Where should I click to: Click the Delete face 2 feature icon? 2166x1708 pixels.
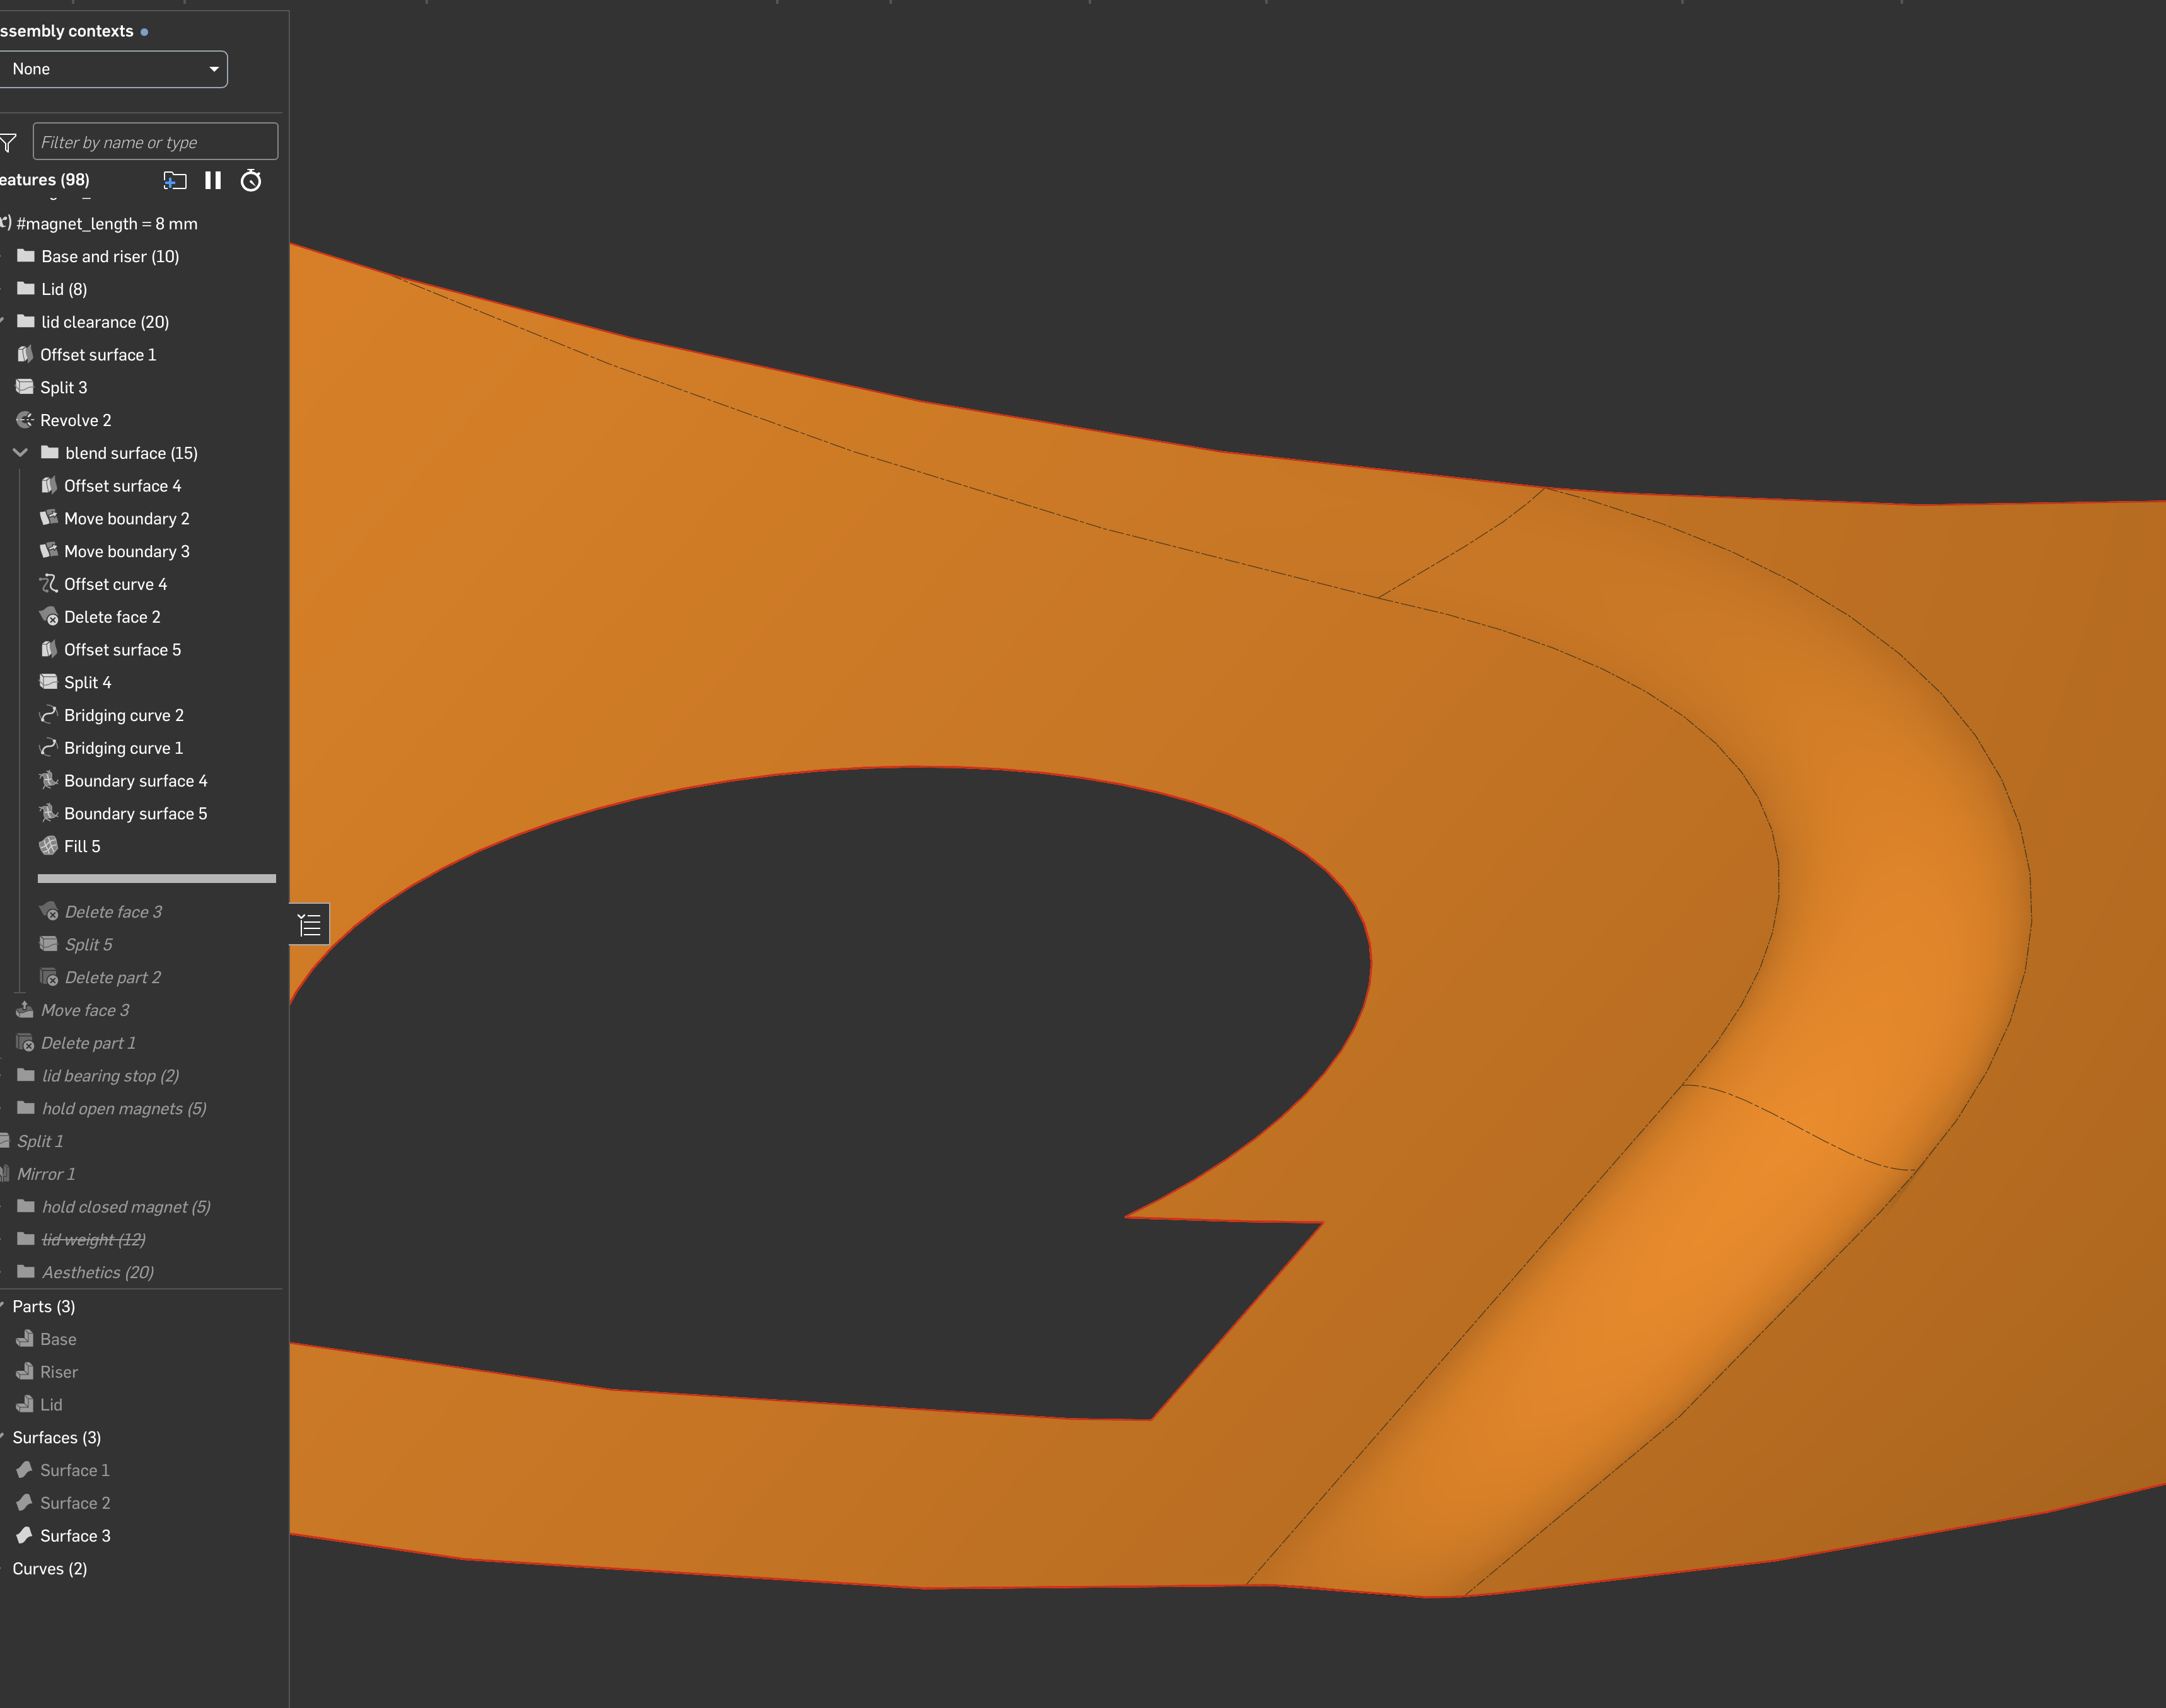(x=48, y=617)
